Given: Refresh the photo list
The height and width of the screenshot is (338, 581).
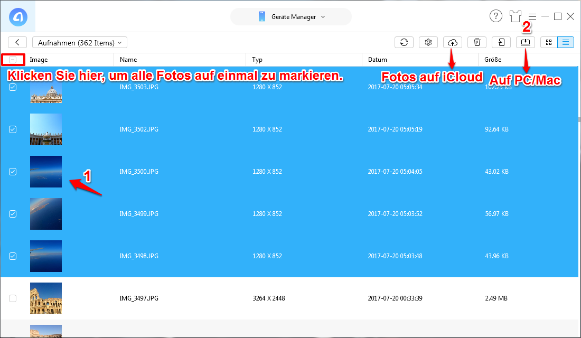Looking at the screenshot, I should pos(404,42).
